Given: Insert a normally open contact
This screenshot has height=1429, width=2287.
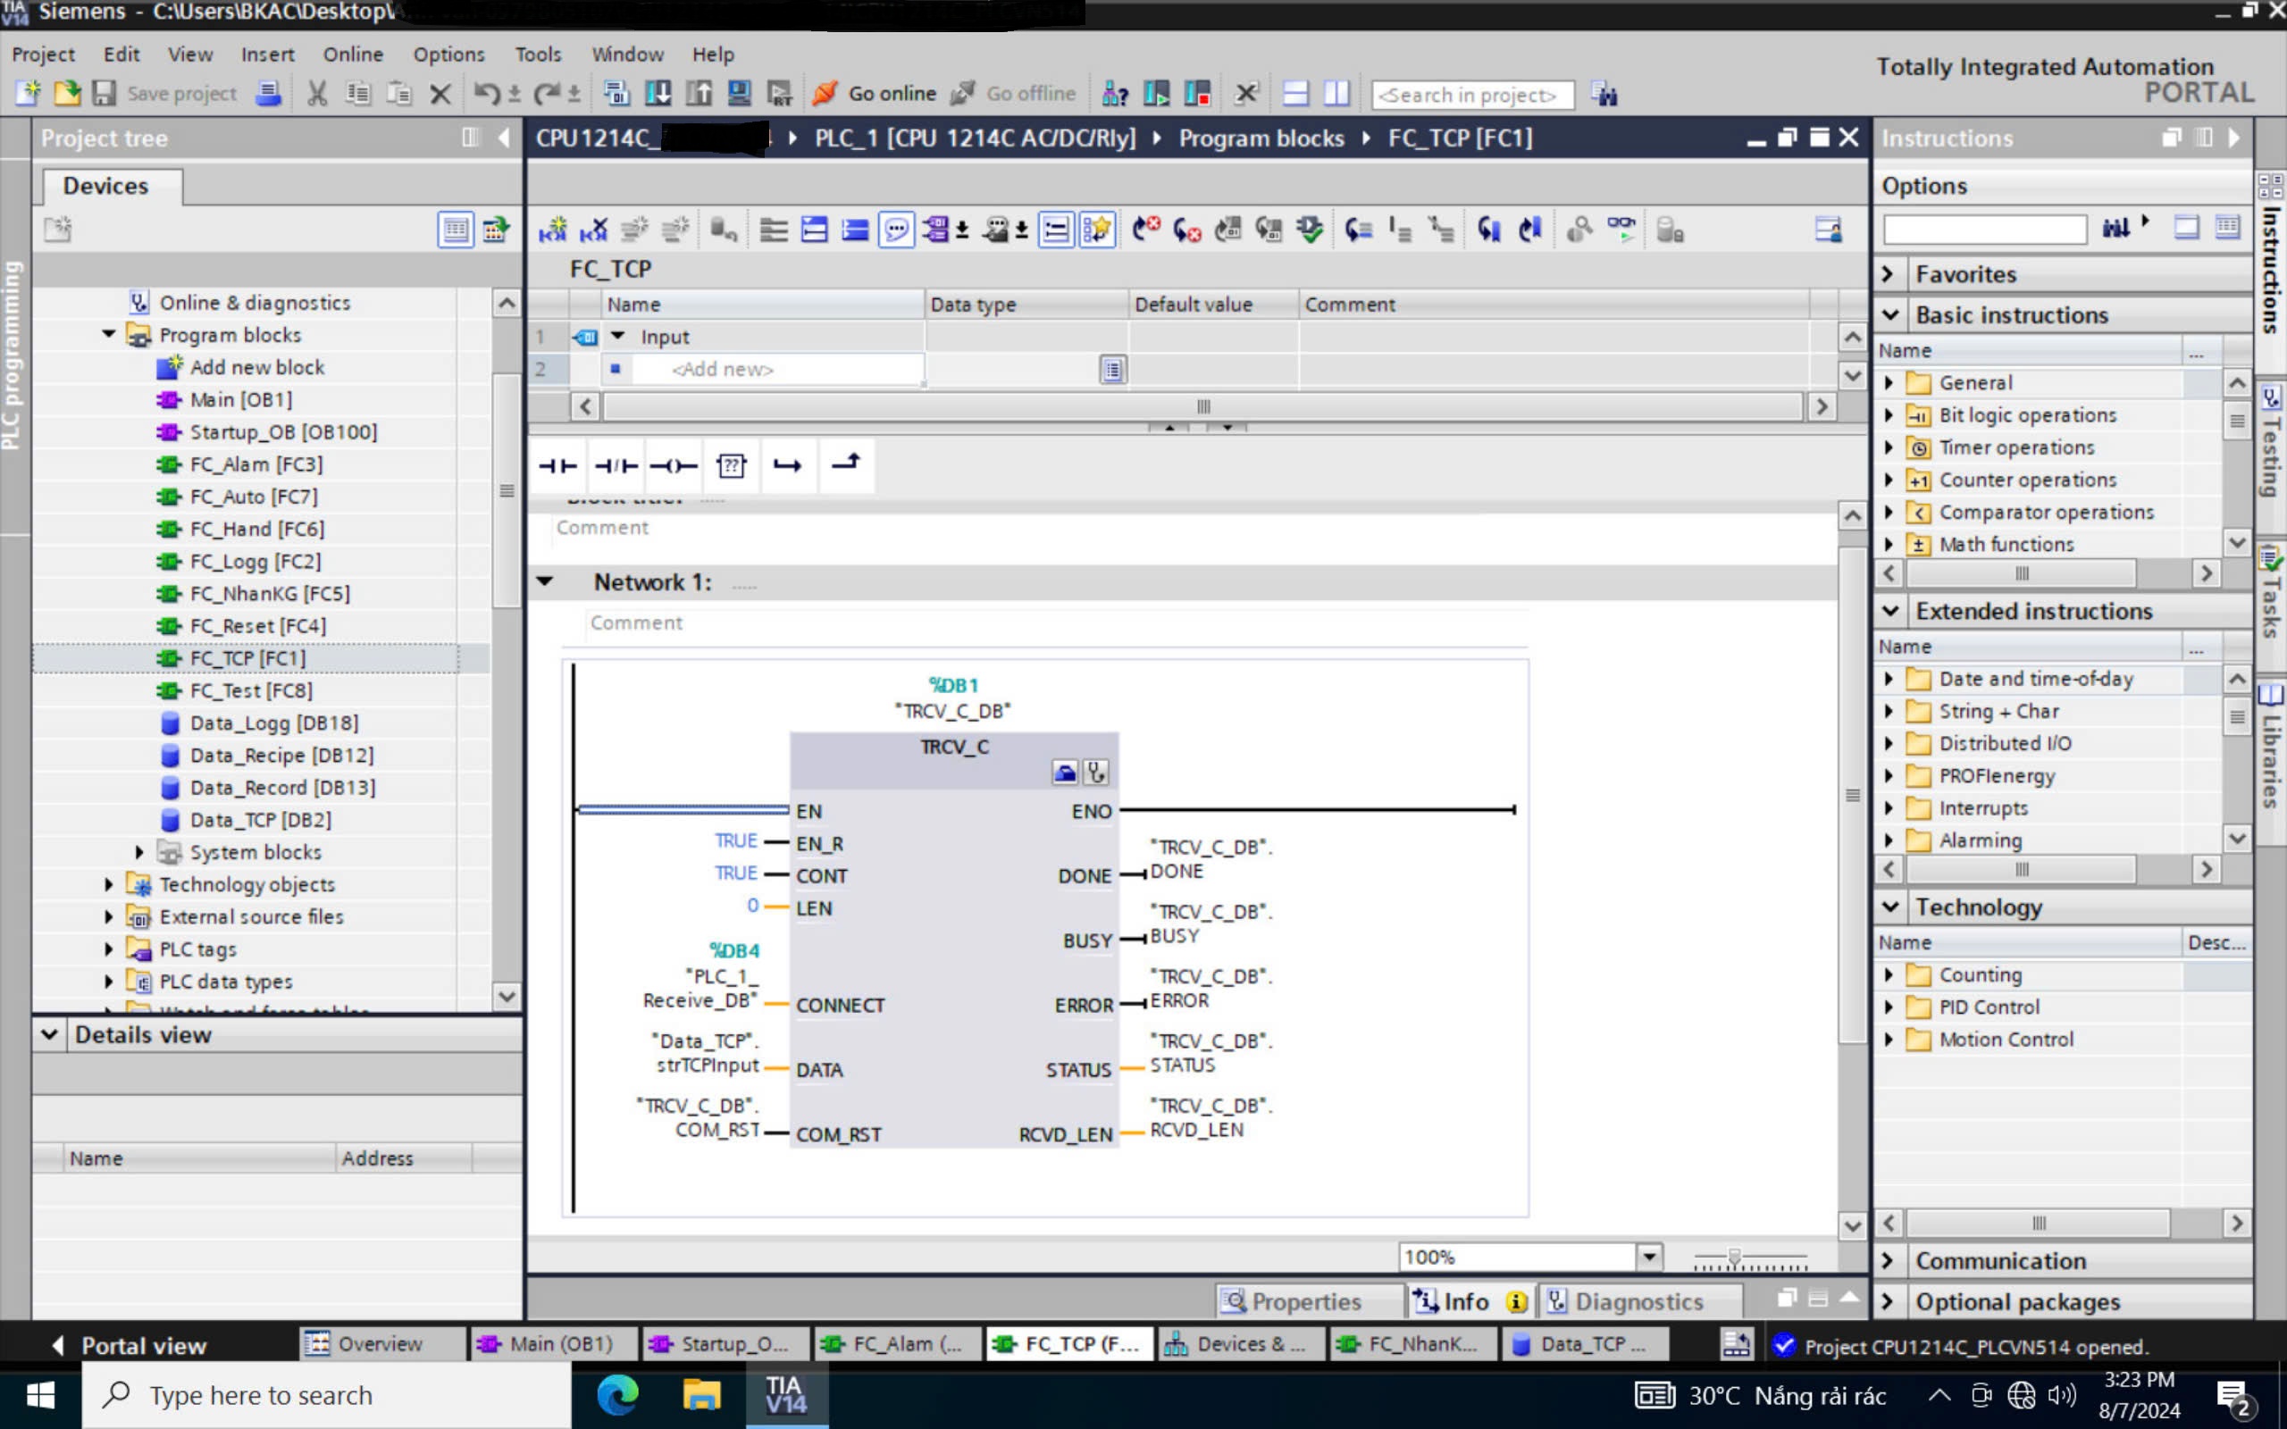Looking at the screenshot, I should coord(557,465).
